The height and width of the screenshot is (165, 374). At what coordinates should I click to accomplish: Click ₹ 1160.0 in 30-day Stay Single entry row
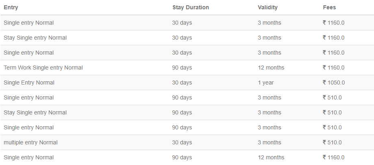[x=333, y=38]
